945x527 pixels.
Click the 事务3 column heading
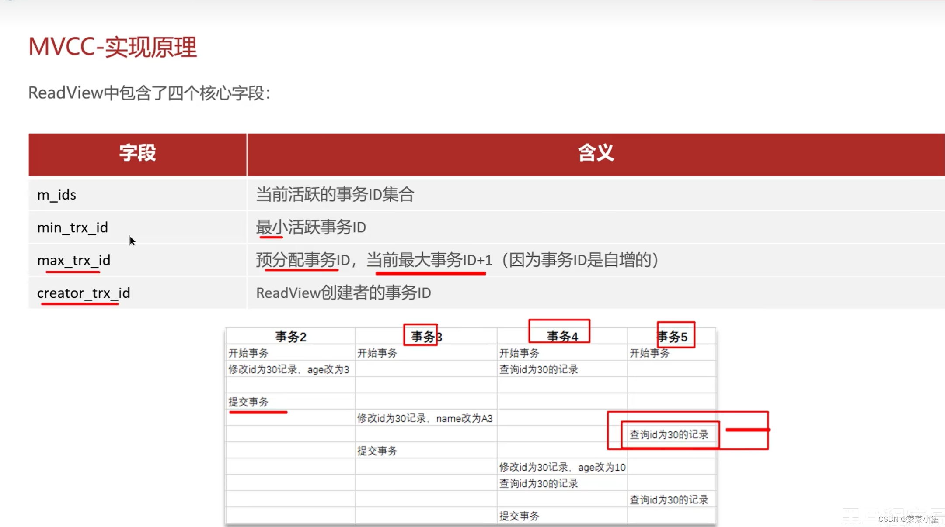426,337
